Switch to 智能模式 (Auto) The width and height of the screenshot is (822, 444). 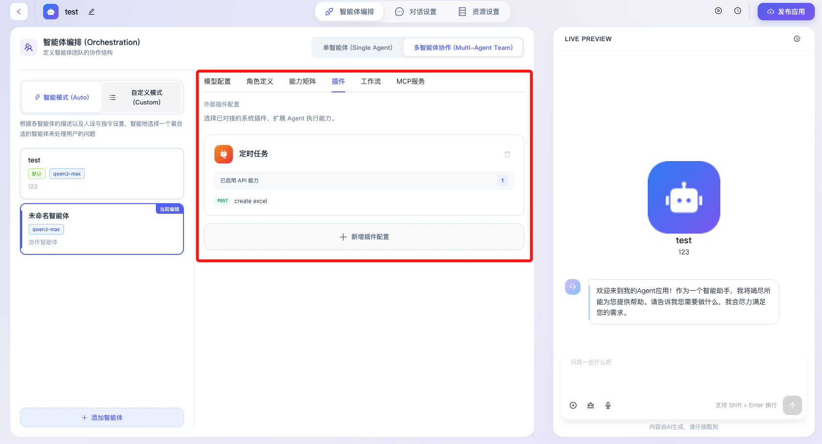[x=61, y=97]
